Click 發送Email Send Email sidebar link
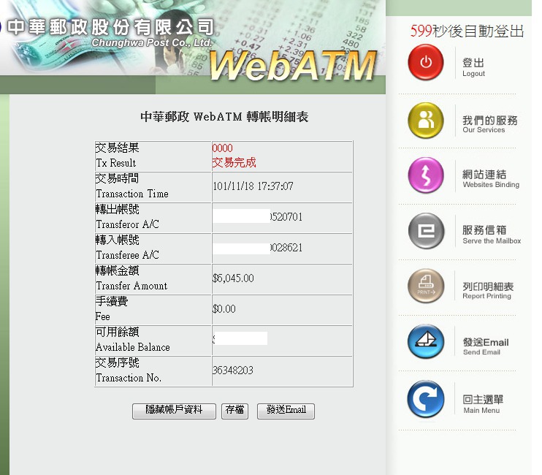Screen dimensions: 542x475 [x=486, y=346]
